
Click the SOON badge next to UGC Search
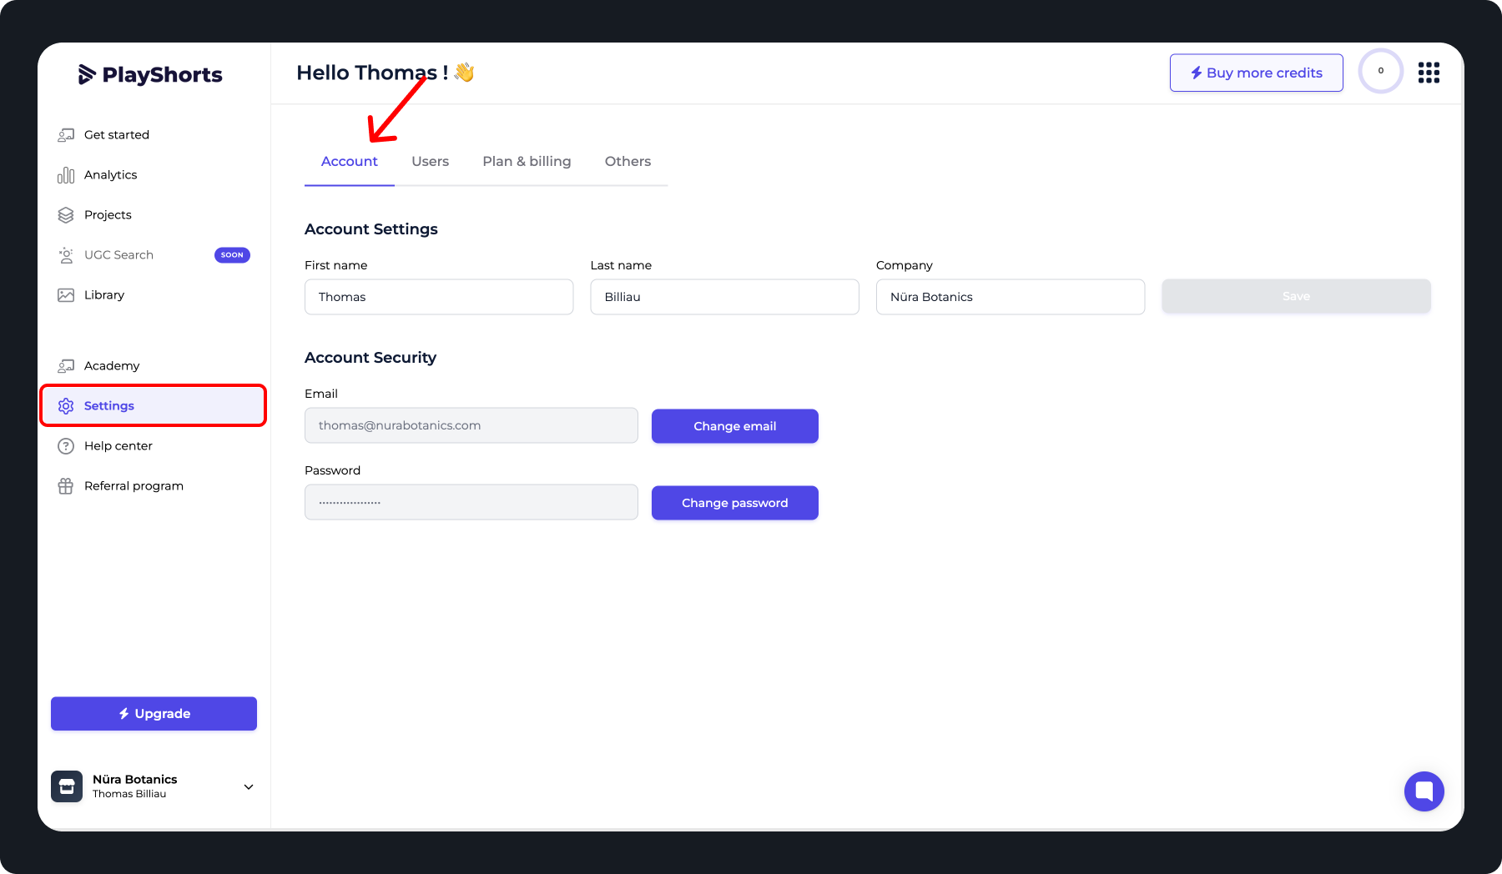pos(233,255)
